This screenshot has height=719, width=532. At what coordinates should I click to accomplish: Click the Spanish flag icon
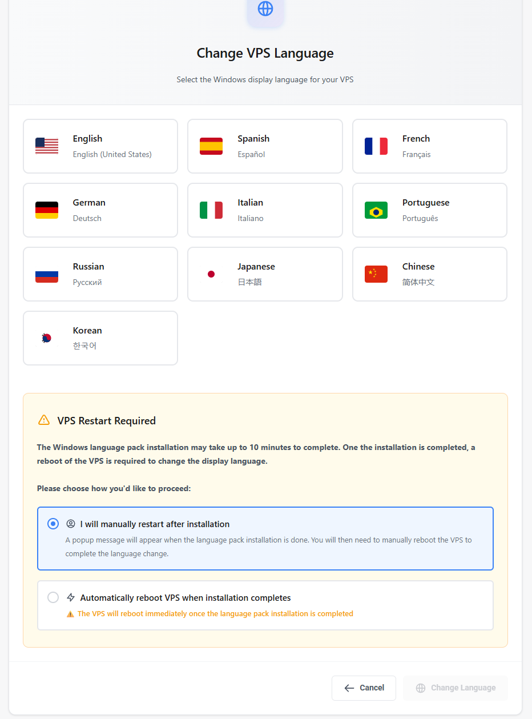tap(211, 146)
